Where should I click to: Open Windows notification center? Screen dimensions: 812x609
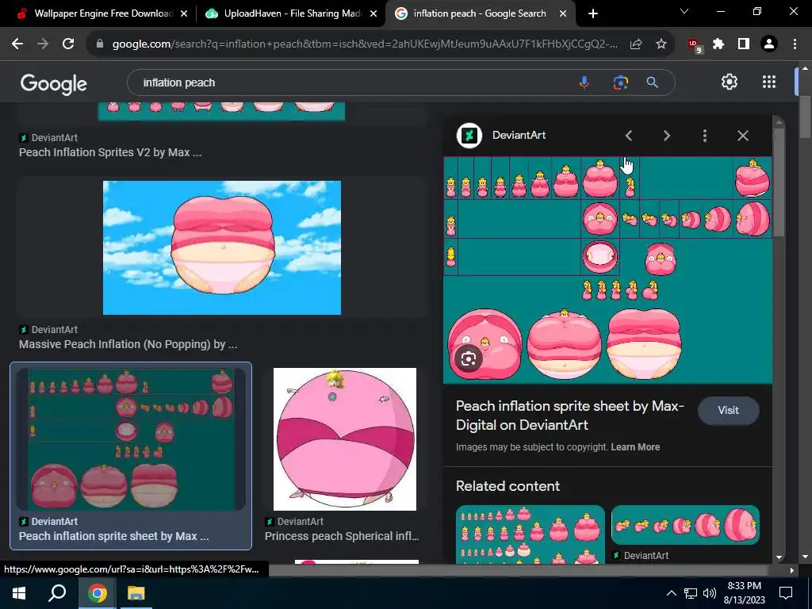(x=786, y=593)
